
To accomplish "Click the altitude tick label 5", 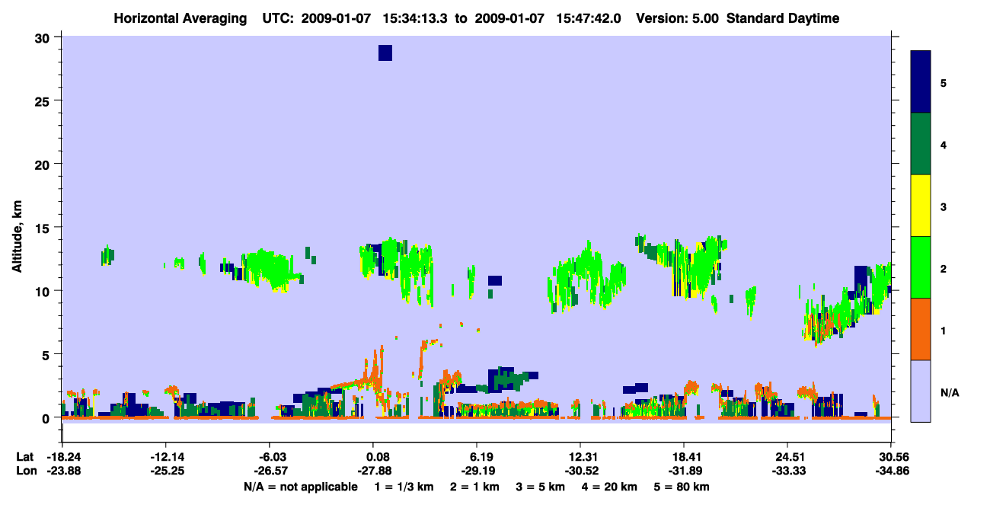I will (x=47, y=354).
